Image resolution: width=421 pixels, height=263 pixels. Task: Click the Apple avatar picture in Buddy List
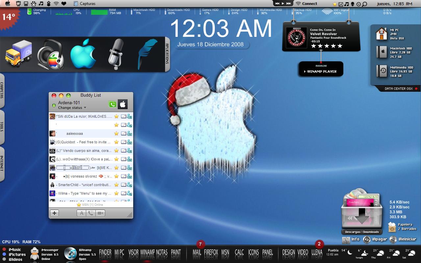coord(123,105)
